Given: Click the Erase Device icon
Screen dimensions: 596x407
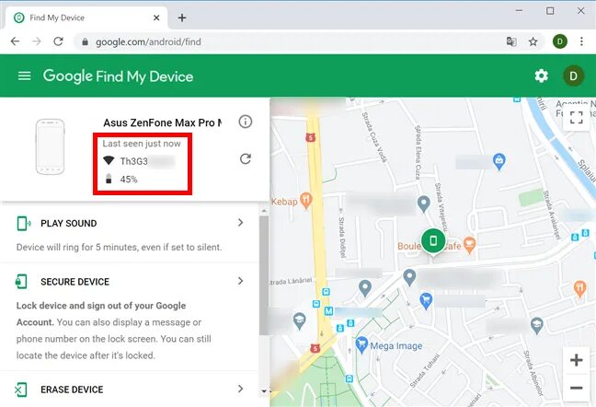Looking at the screenshot, I should tap(20, 390).
